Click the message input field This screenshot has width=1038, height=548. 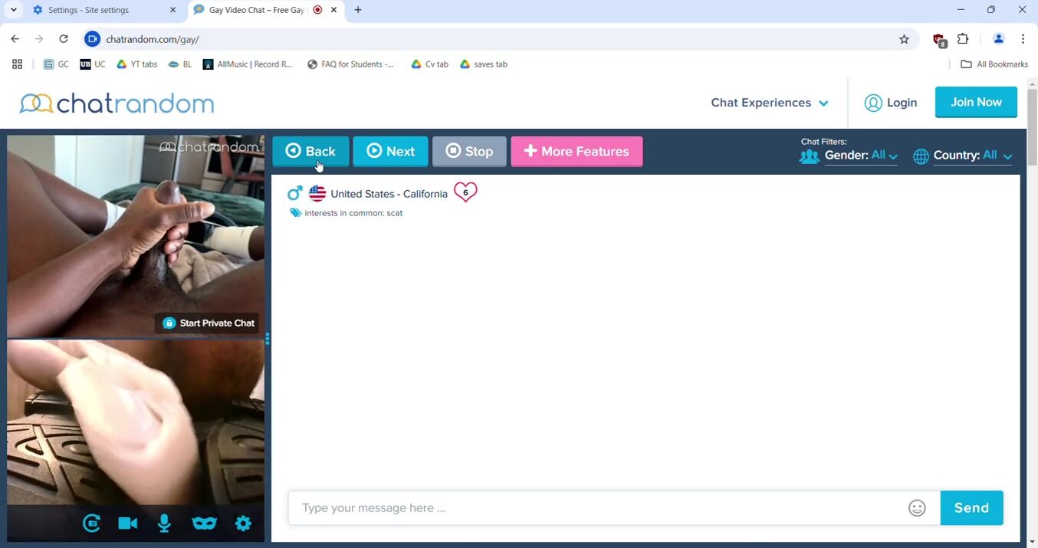pos(598,508)
